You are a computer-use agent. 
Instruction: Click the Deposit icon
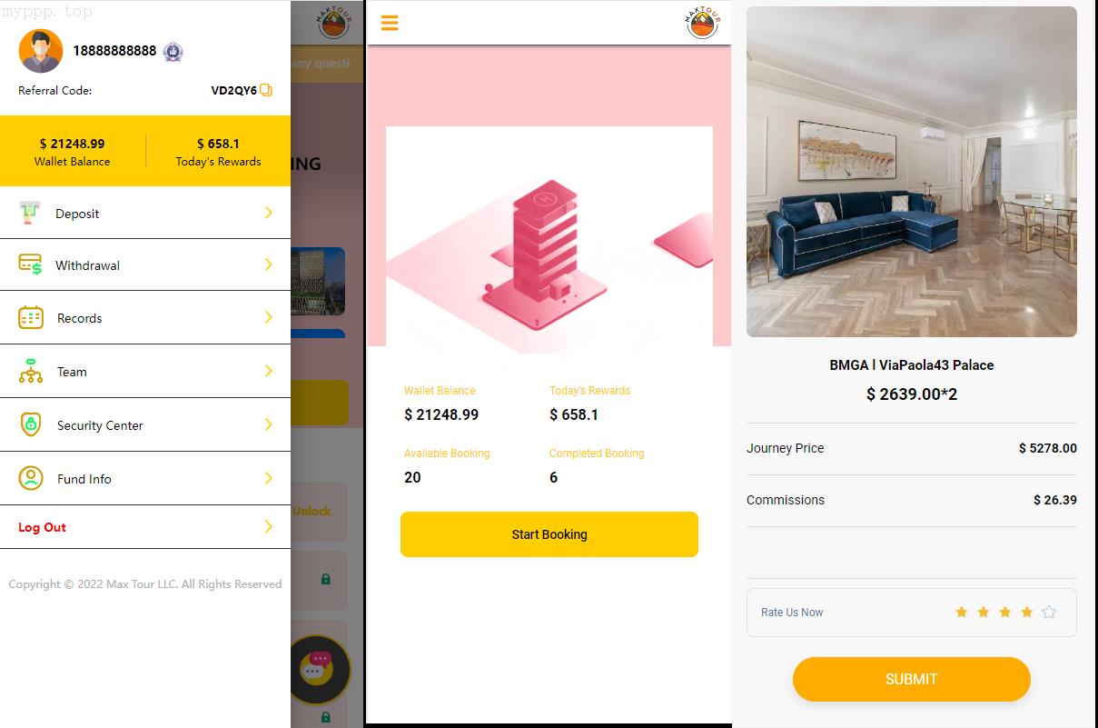coord(30,213)
